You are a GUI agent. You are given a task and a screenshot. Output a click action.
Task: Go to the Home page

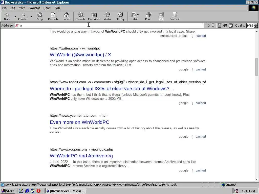(x=66, y=16)
